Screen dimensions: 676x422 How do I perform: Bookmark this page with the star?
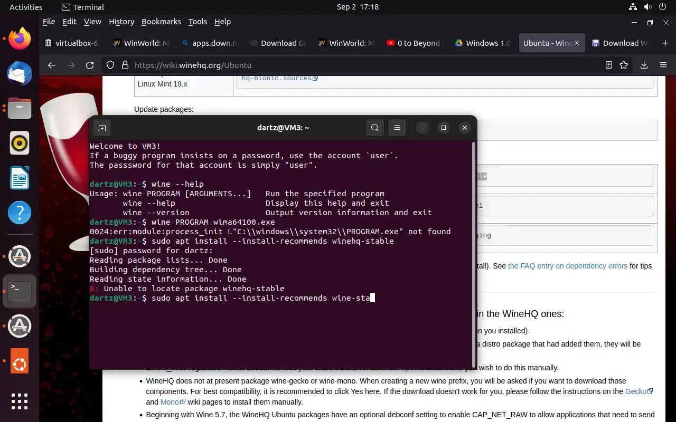click(x=624, y=65)
